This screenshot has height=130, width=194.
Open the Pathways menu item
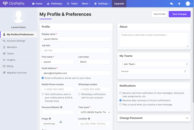click(55, 4)
